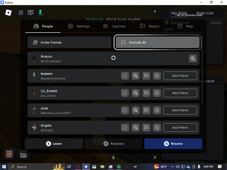Inspect keewee's avatar
The image size is (227, 170).
pos(136,76)
